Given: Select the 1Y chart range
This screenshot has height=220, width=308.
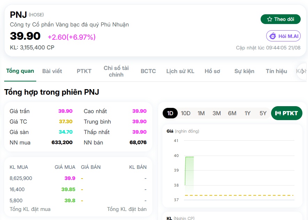Looking at the screenshot, I should tap(247, 113).
